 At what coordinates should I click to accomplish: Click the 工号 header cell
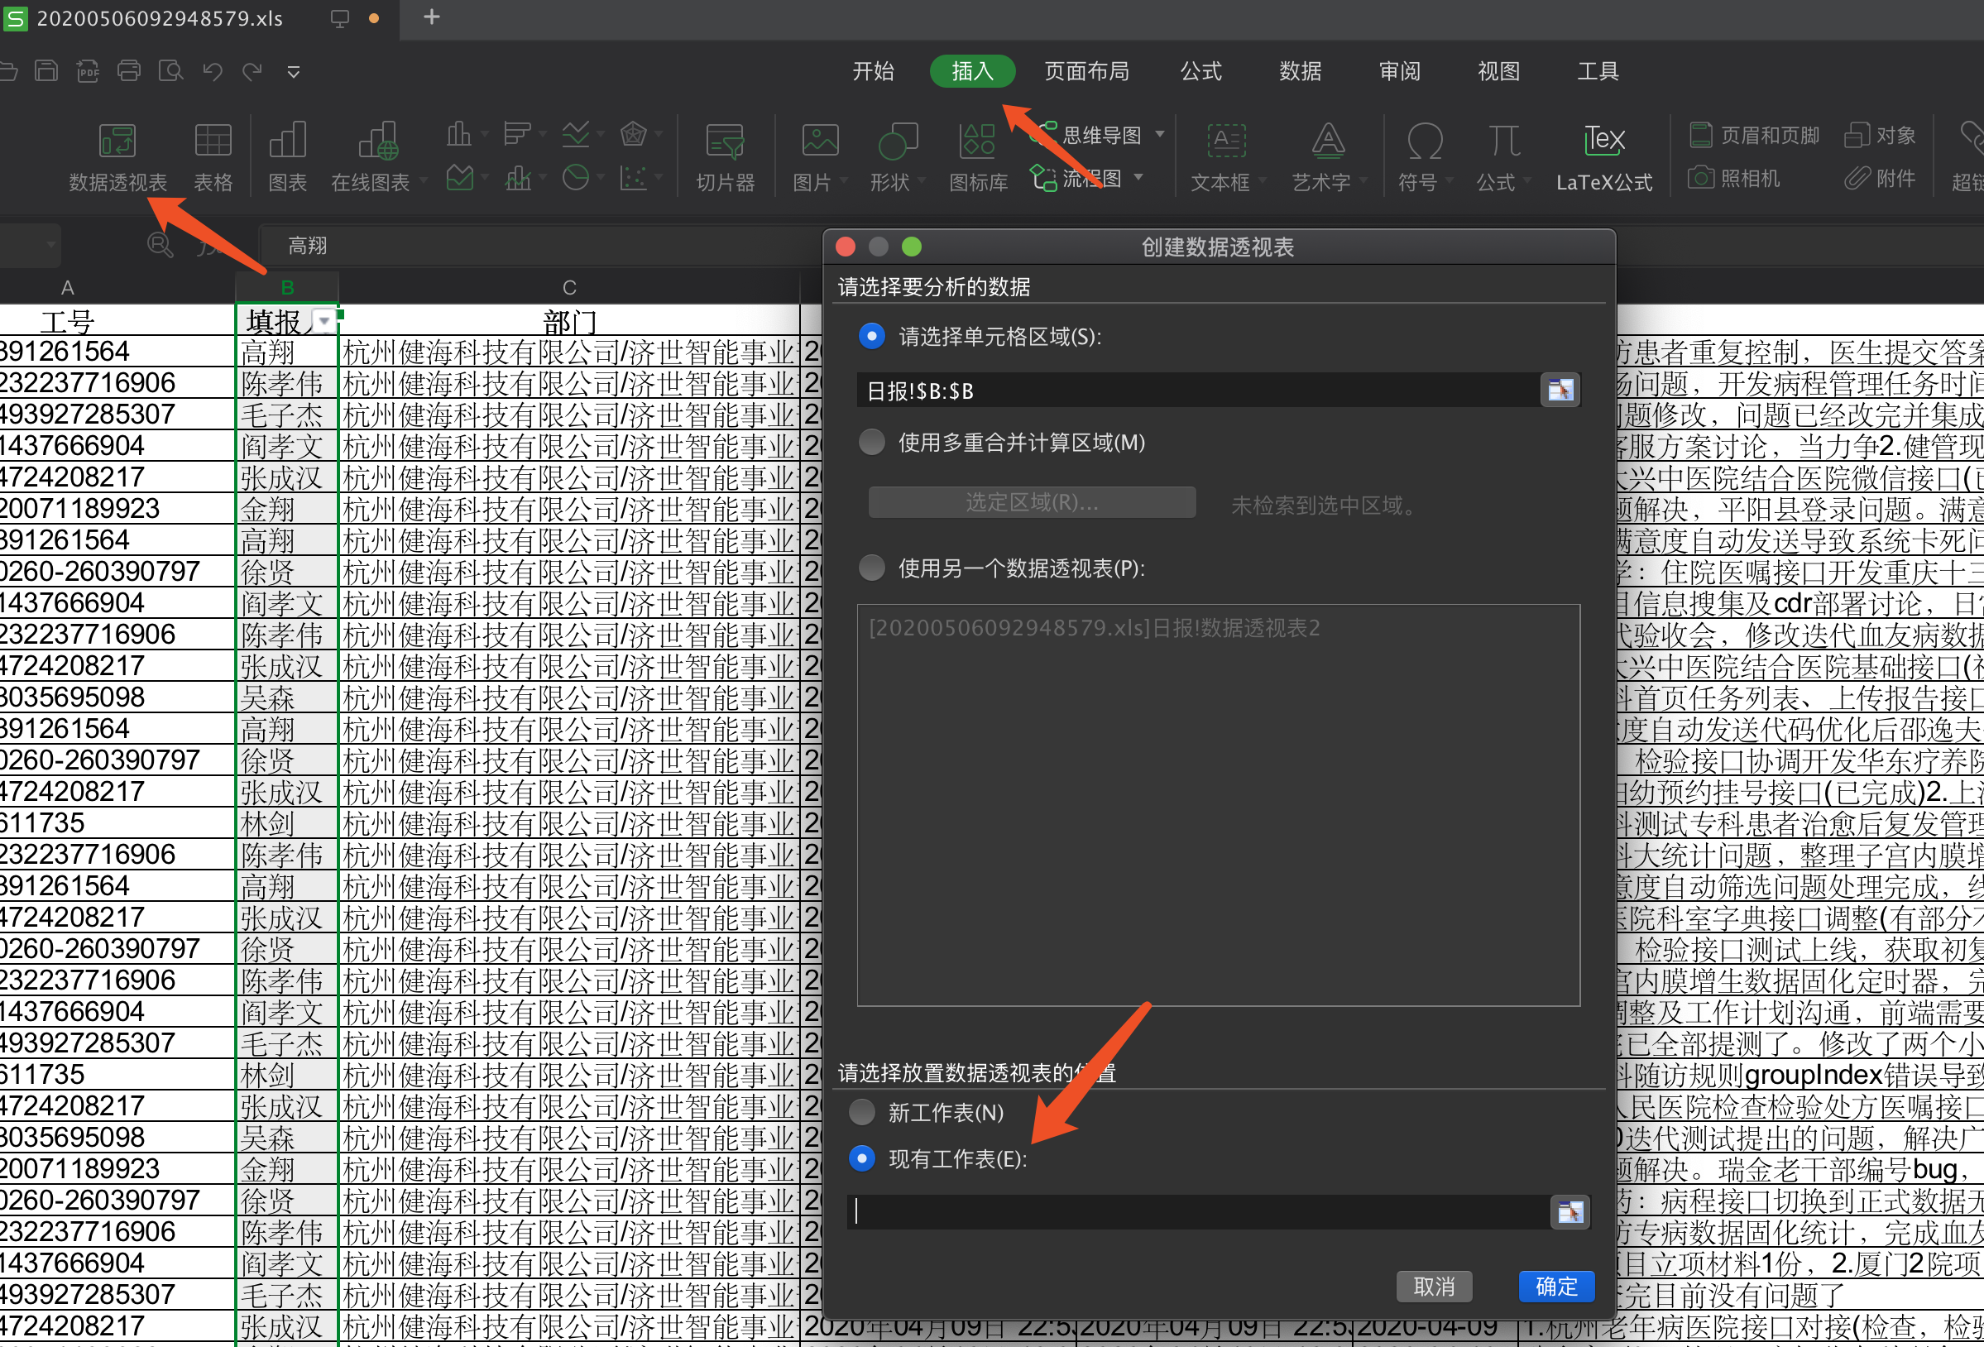pyautogui.click(x=68, y=322)
